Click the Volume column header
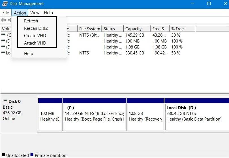Screen dimensions: 229x158 [6, 29]
